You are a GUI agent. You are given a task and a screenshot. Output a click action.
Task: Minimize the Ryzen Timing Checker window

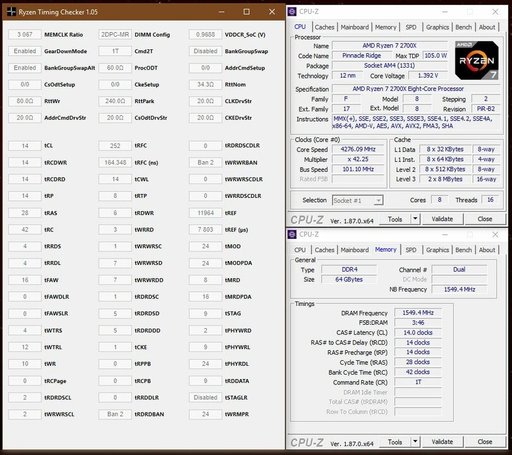pyautogui.click(x=221, y=12)
